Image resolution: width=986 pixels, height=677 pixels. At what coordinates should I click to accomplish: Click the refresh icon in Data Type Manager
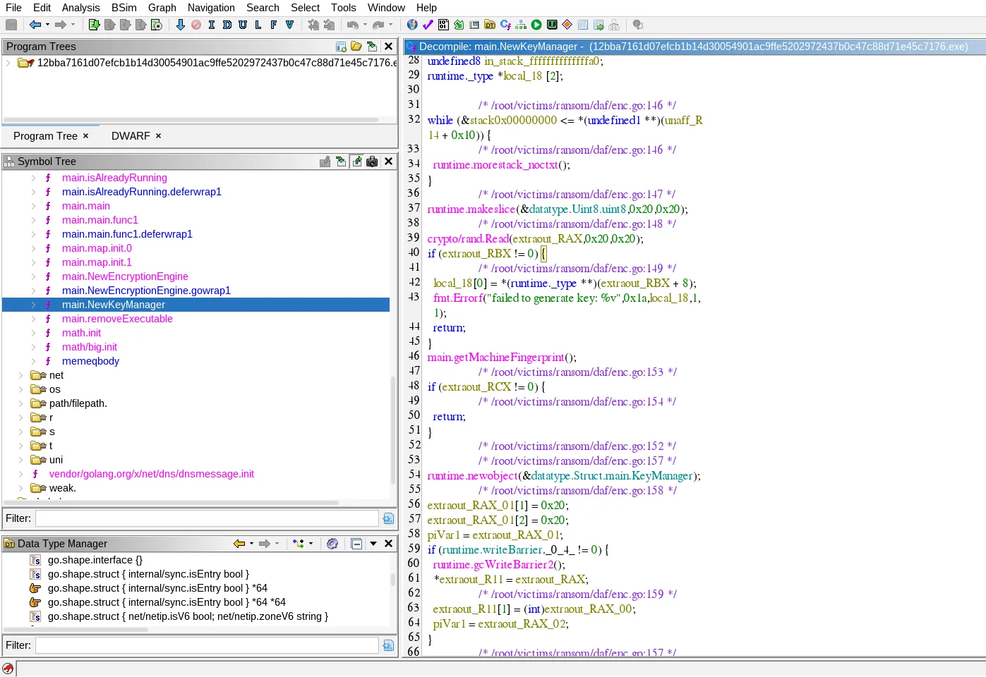(332, 544)
